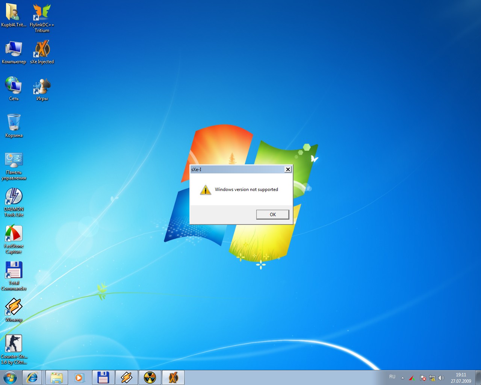The image size is (481, 385).
Task: Open the volume speaker tray icon
Action: [441, 378]
